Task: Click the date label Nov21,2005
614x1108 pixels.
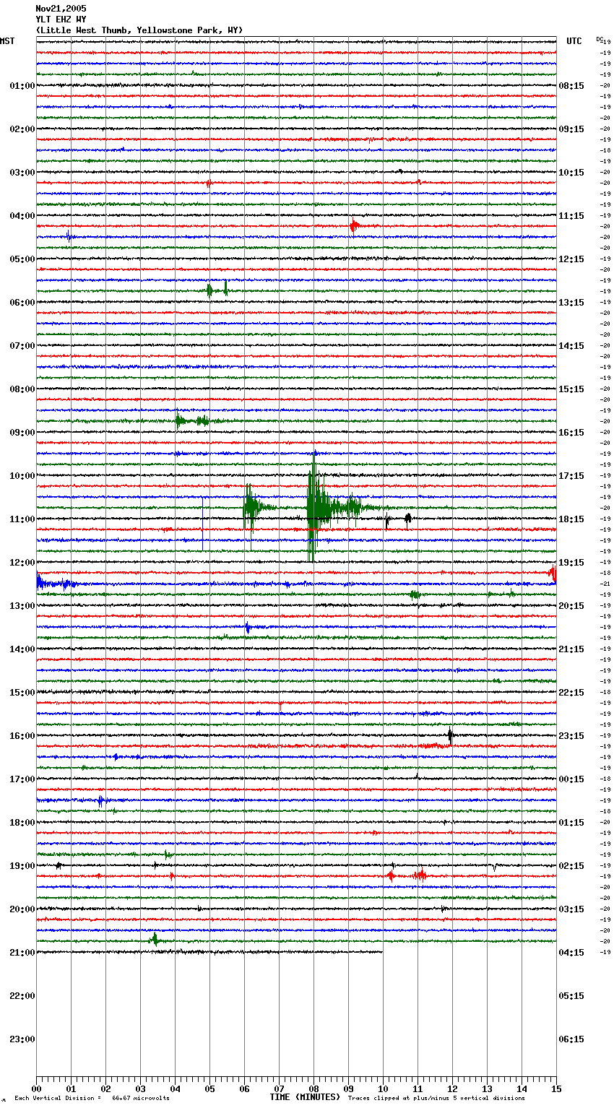Action: point(61,9)
